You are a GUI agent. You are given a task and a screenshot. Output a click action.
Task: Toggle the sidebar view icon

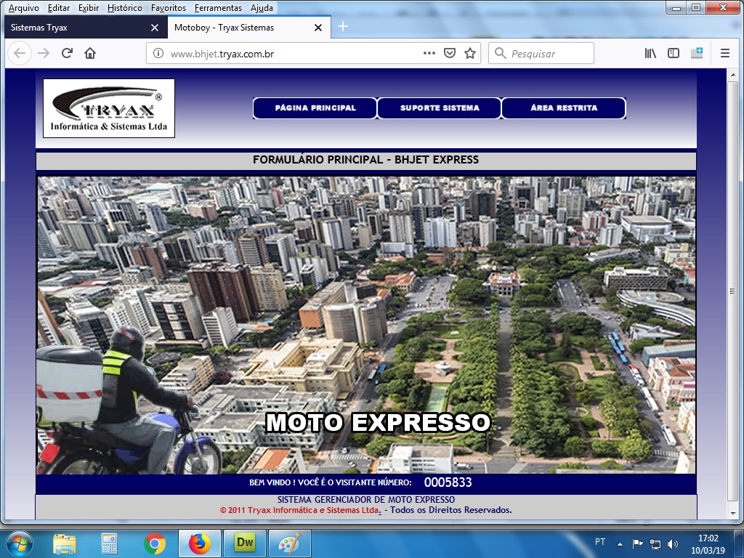674,53
